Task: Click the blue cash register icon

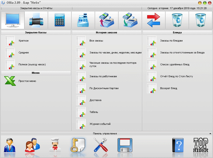Action: pos(83,20)
